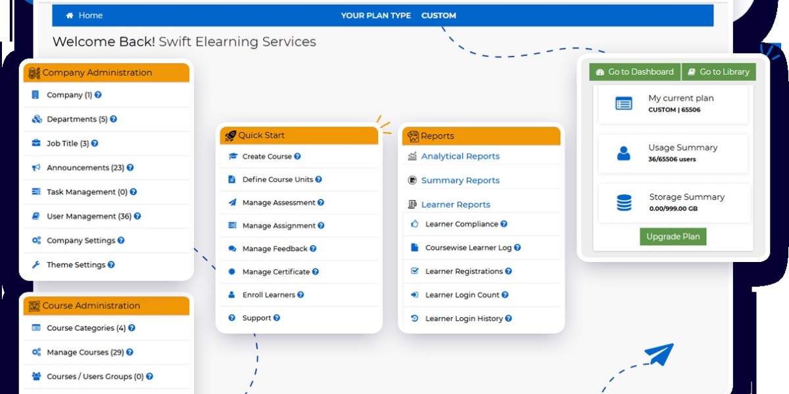Open Task Management (0) link
The height and width of the screenshot is (394, 789).
pos(87,192)
